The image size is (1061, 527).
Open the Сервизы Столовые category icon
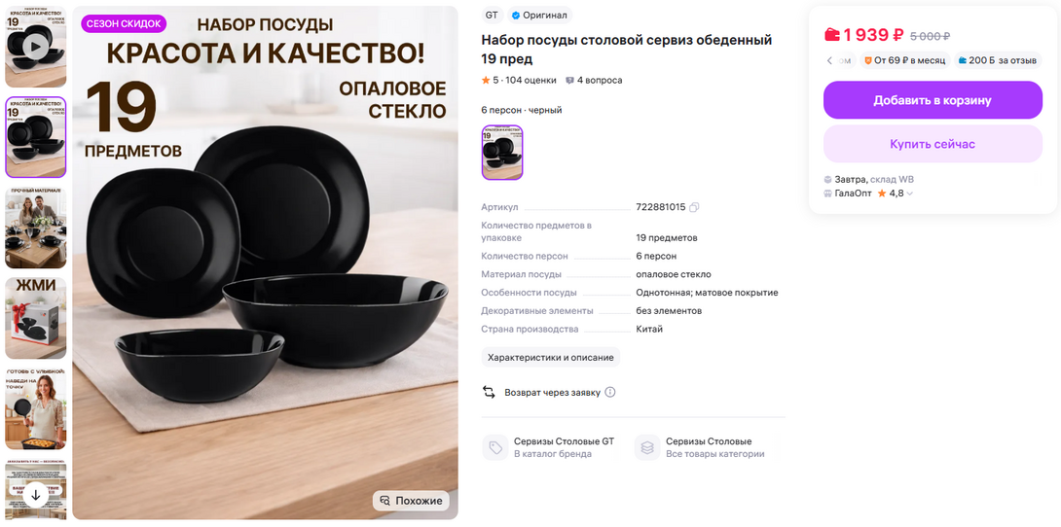click(x=647, y=447)
